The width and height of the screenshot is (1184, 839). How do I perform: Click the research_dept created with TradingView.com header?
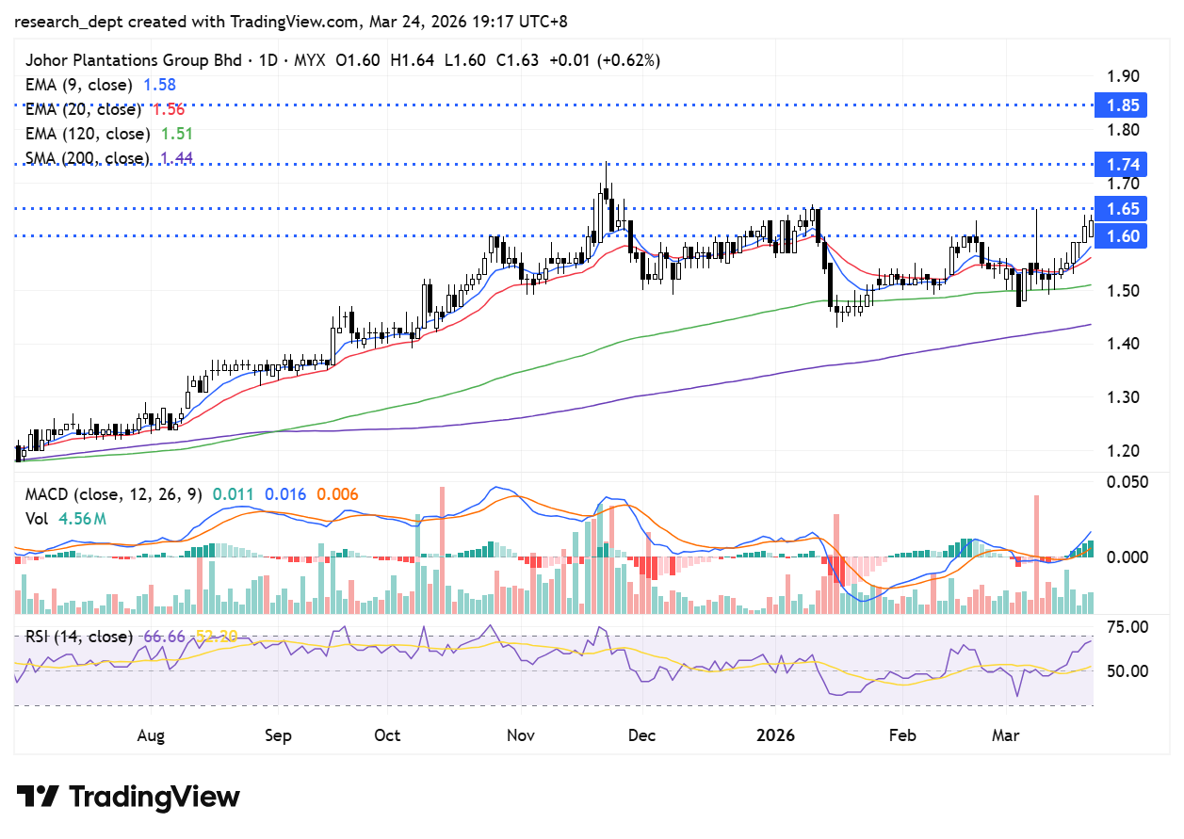[292, 21]
